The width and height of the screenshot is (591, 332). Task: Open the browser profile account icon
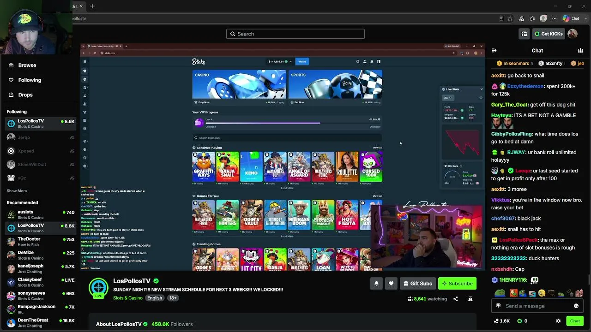point(543,18)
